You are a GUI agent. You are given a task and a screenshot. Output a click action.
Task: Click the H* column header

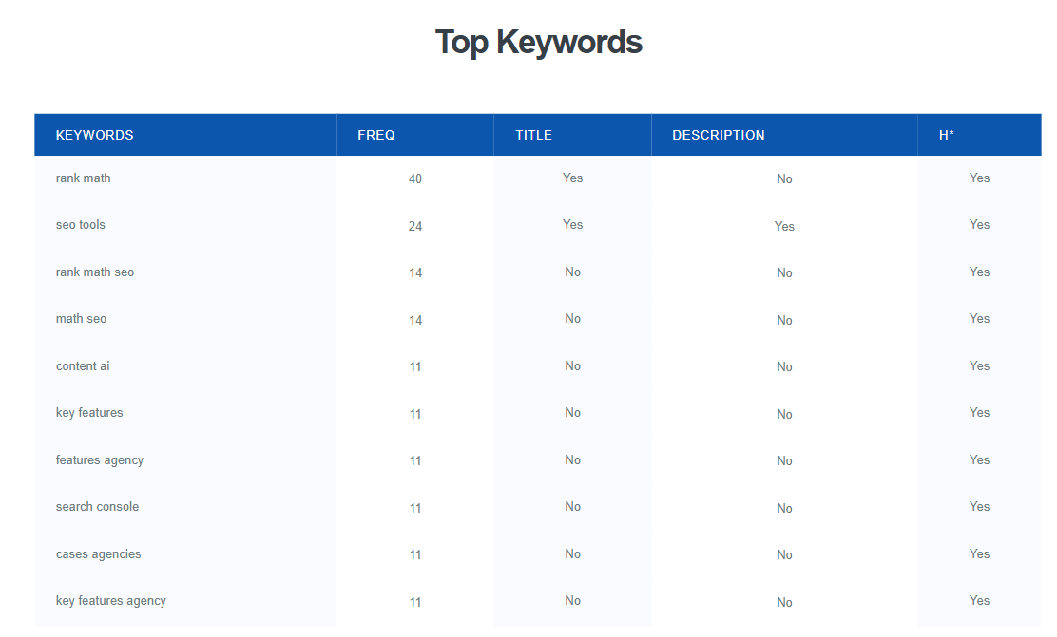(x=979, y=135)
